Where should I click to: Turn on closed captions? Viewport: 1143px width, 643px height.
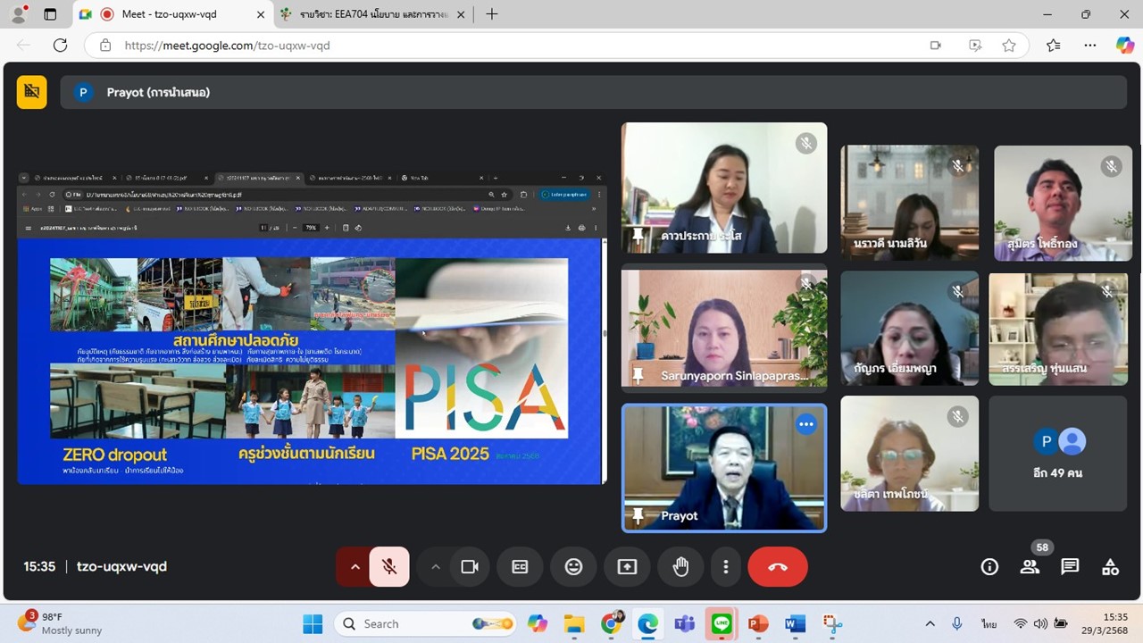click(x=520, y=566)
